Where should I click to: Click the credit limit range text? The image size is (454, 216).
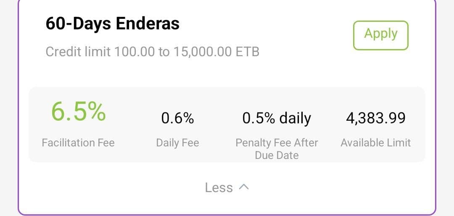pyautogui.click(x=153, y=52)
